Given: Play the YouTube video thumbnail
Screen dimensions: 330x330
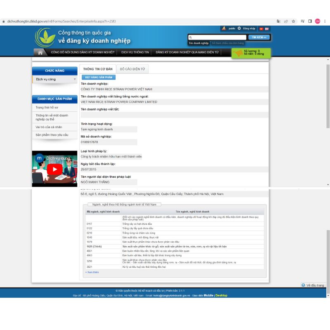Looking at the screenshot, I should pos(54,169).
